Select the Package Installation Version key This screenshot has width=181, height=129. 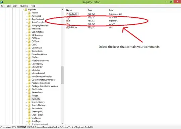(x=45, y=86)
